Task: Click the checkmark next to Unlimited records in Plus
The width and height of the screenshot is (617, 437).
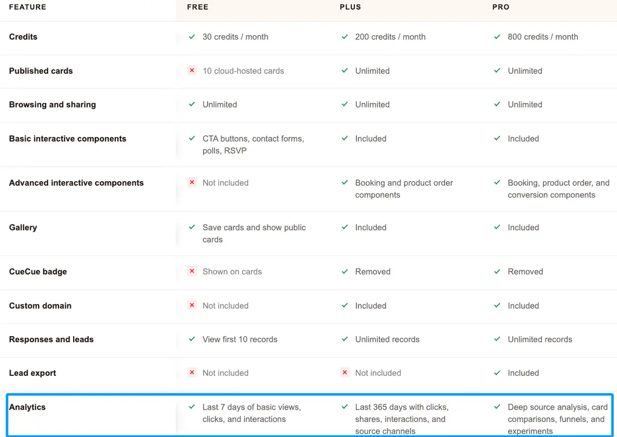Action: [x=344, y=339]
